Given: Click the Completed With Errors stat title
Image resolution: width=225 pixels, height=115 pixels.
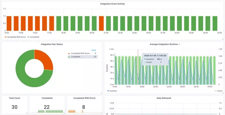Looking at the screenshot, I should click(84, 98).
